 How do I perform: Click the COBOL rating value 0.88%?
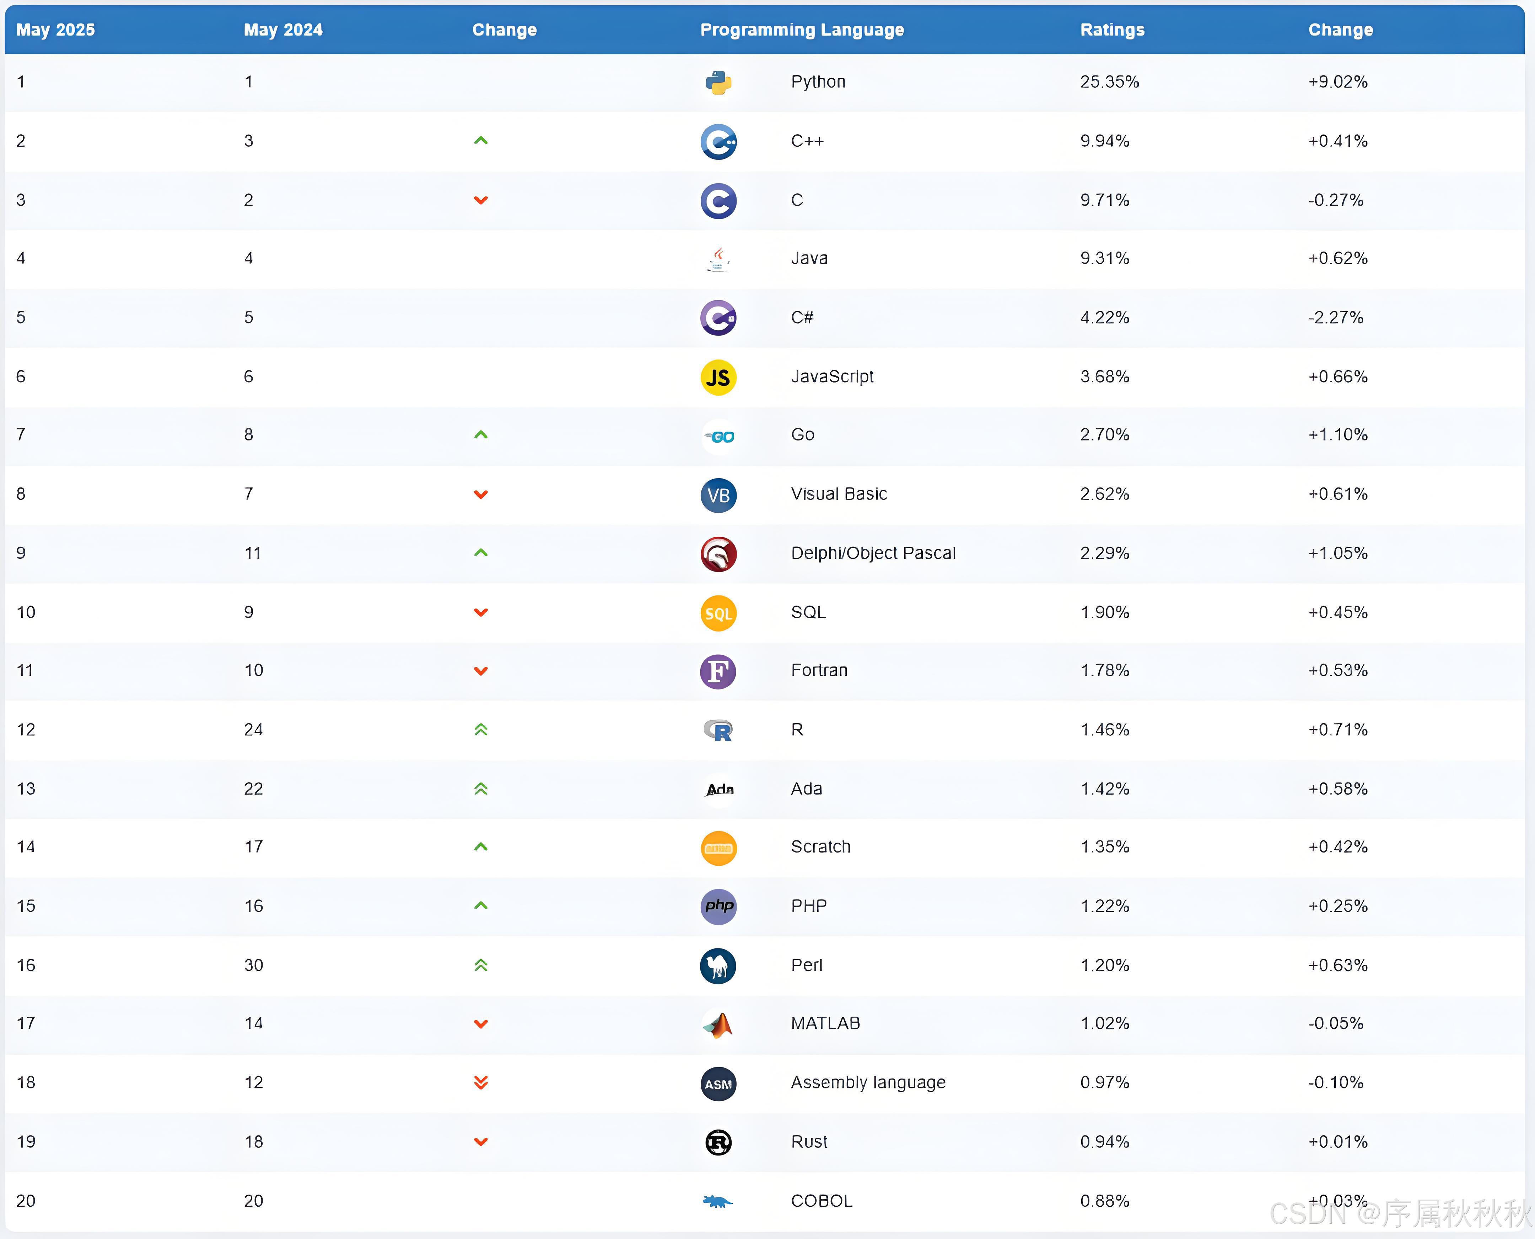[x=1104, y=1201]
